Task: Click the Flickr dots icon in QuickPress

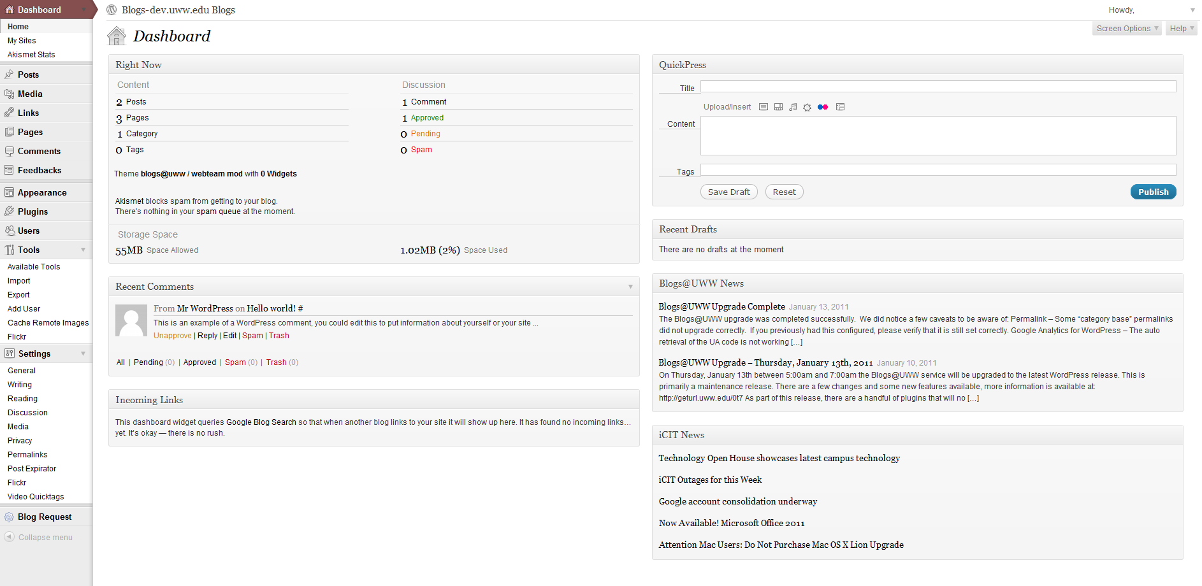Action: [823, 107]
